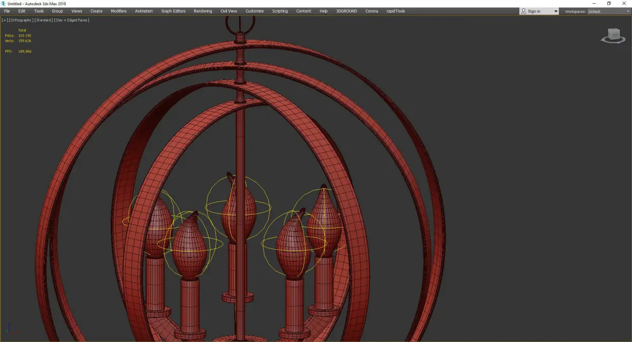Open the Customize menu
This screenshot has width=632, height=342.
(254, 11)
